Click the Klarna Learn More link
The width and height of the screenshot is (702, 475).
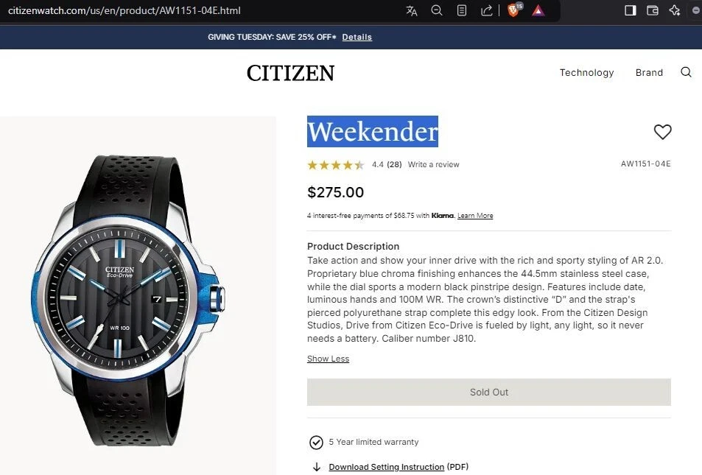pos(475,216)
